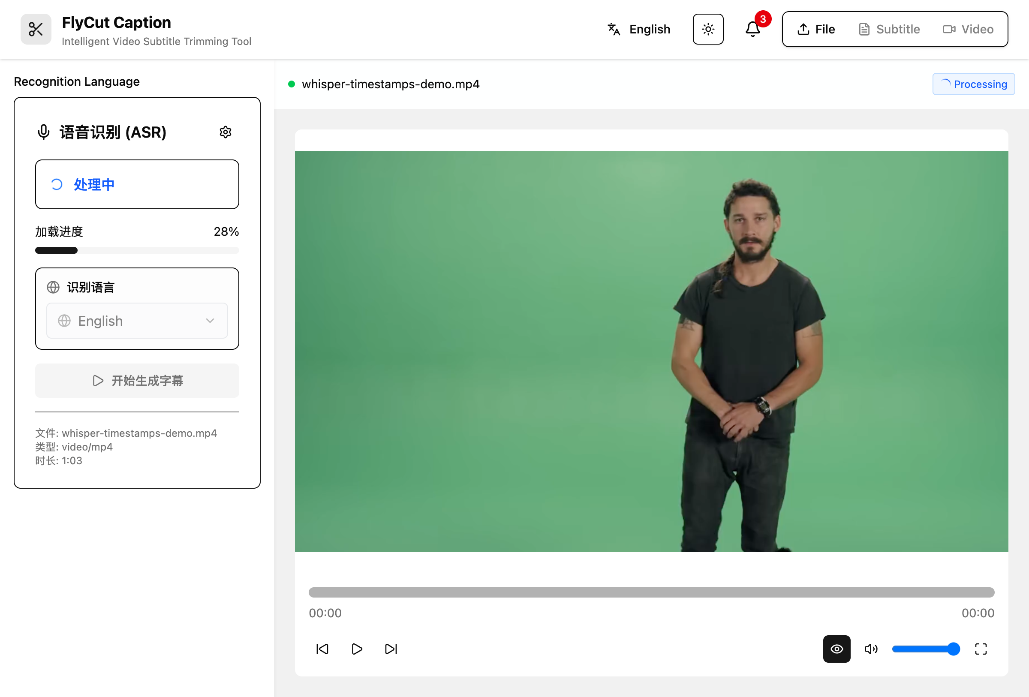The height and width of the screenshot is (697, 1029).
Task: Click the FlyCut scissors logo icon
Action: (x=36, y=29)
